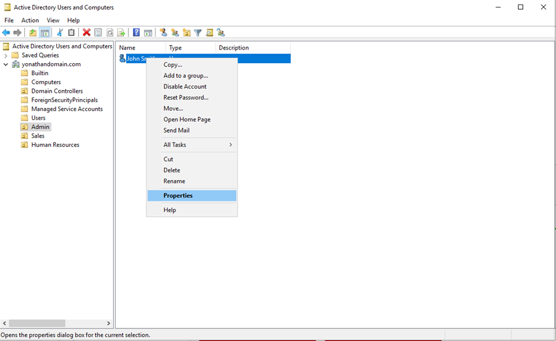The height and width of the screenshot is (341, 556).
Task: Click the Filter funnel toolbar icon
Action: [198, 32]
